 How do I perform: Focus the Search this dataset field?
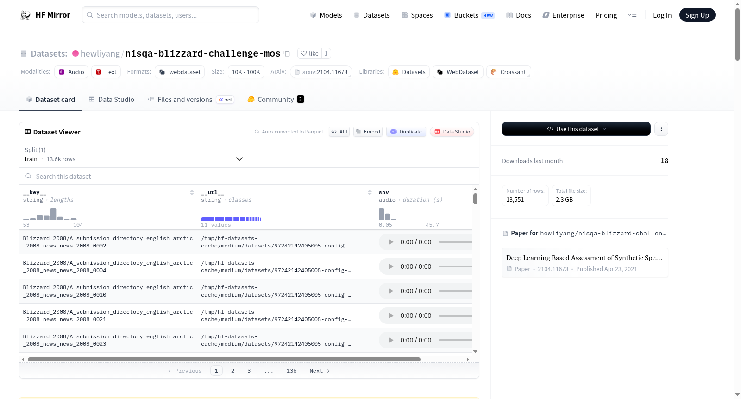249,176
